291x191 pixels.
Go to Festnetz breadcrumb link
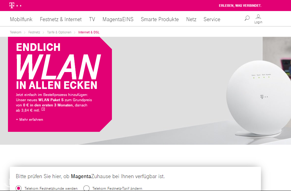pos(34,32)
